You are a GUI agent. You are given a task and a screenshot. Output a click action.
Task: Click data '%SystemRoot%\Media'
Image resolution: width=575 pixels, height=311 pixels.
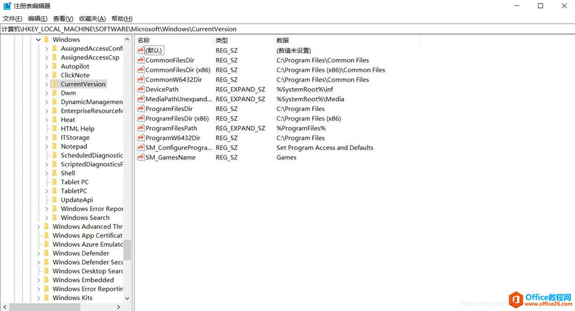310,99
